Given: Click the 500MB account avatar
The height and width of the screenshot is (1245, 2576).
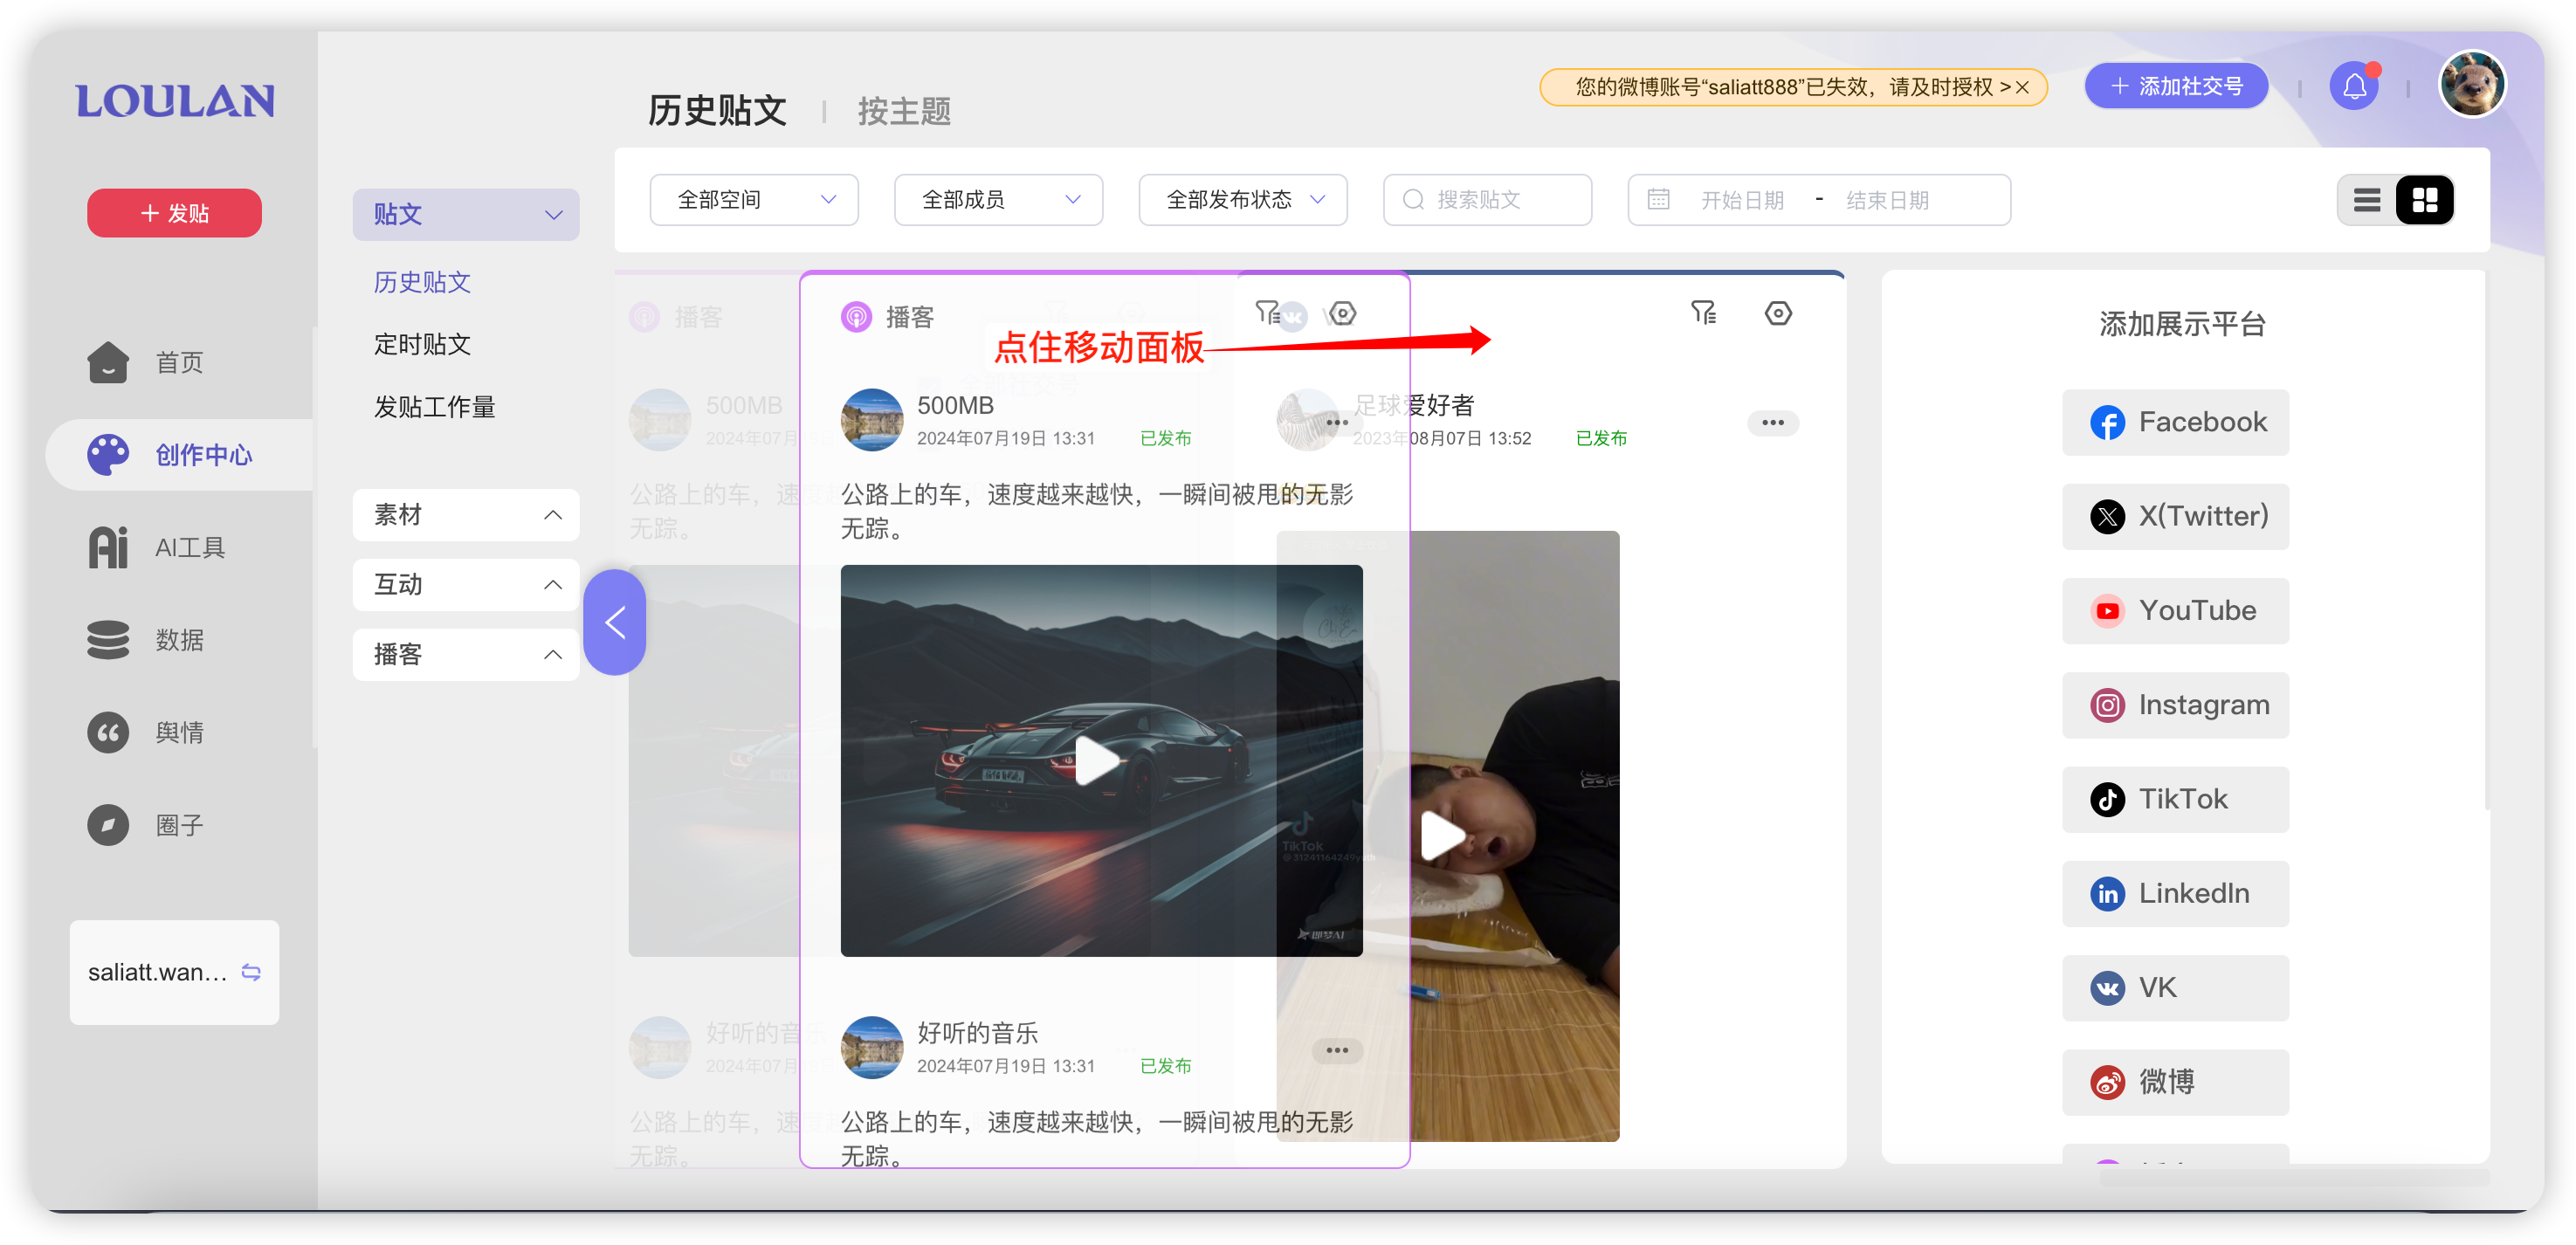Looking at the screenshot, I should coord(872,420).
